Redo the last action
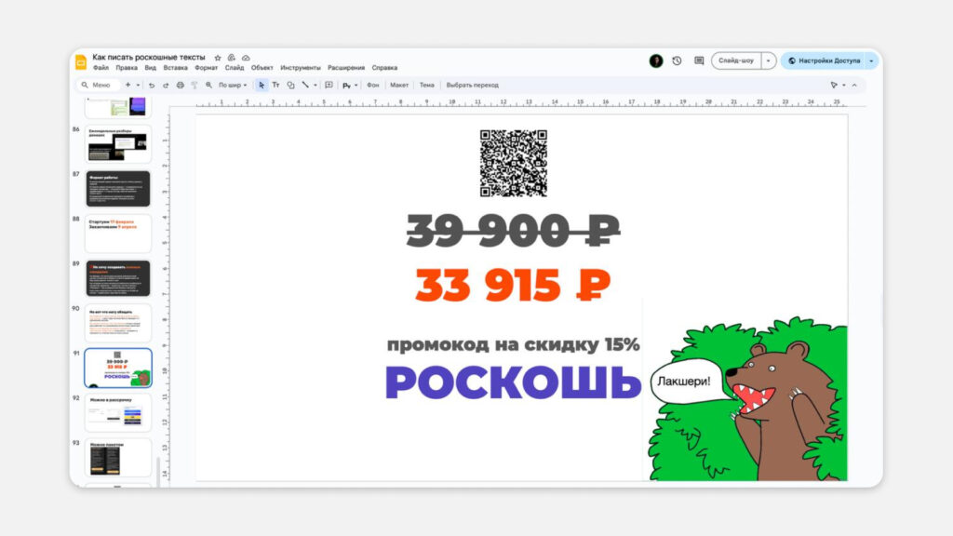The image size is (953, 536). (166, 85)
